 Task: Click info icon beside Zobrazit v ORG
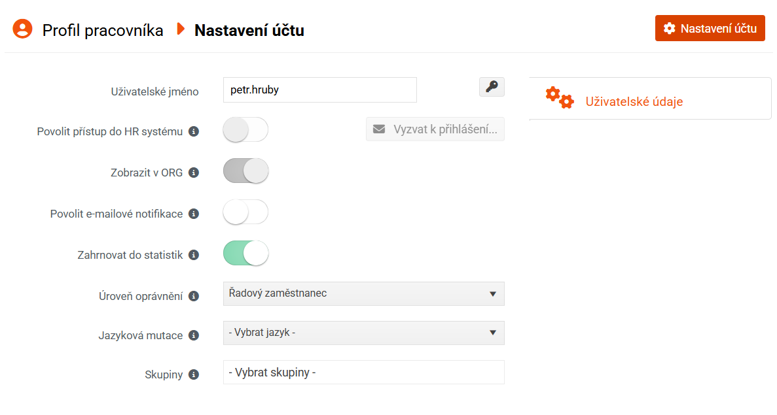click(194, 173)
